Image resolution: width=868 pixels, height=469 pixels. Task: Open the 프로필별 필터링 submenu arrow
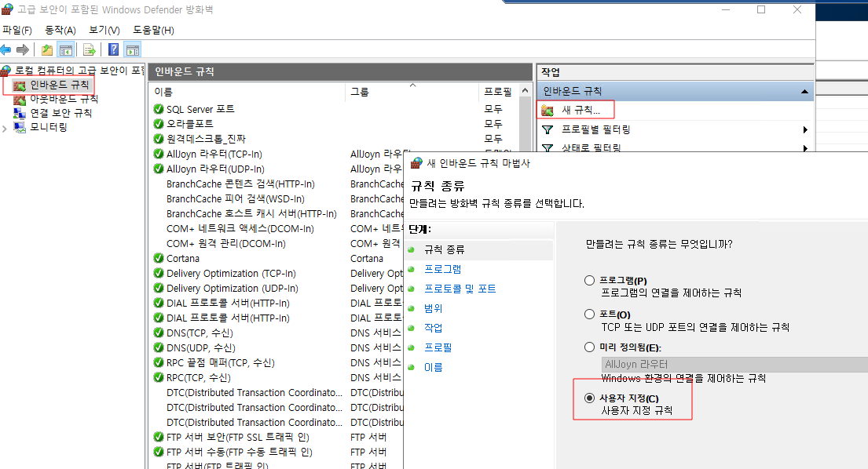(805, 130)
